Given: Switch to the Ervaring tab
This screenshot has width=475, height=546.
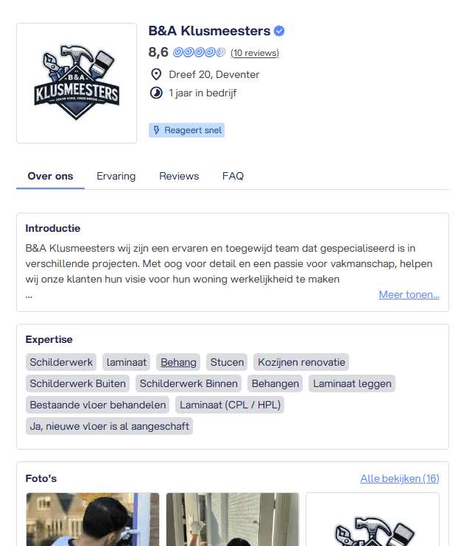Looking at the screenshot, I should click(x=116, y=176).
